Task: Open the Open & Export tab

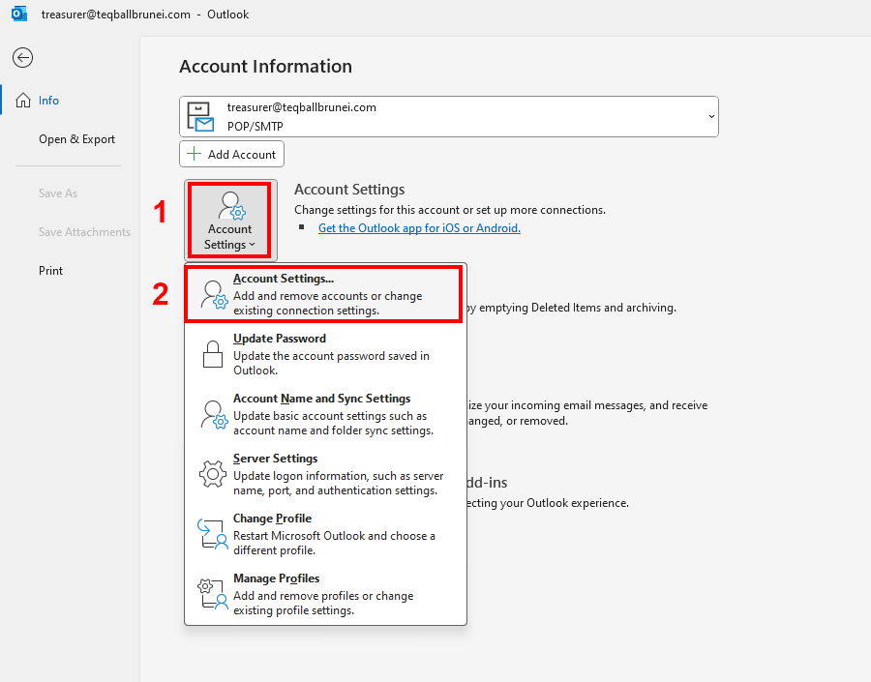Action: (76, 139)
